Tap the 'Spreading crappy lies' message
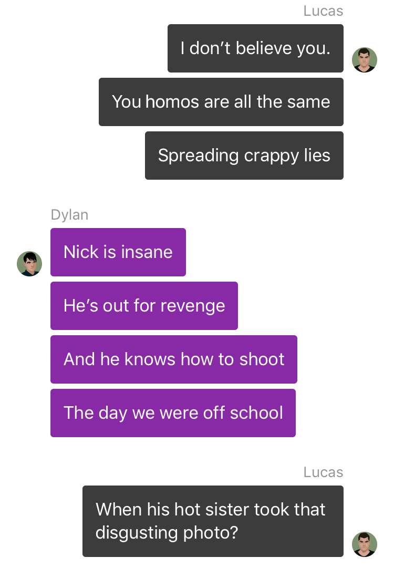 click(x=244, y=156)
